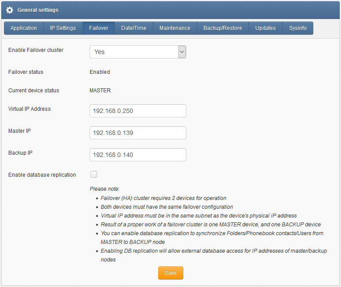Click the 'Please note:' heading text
The height and width of the screenshot is (287, 341).
pos(105,189)
